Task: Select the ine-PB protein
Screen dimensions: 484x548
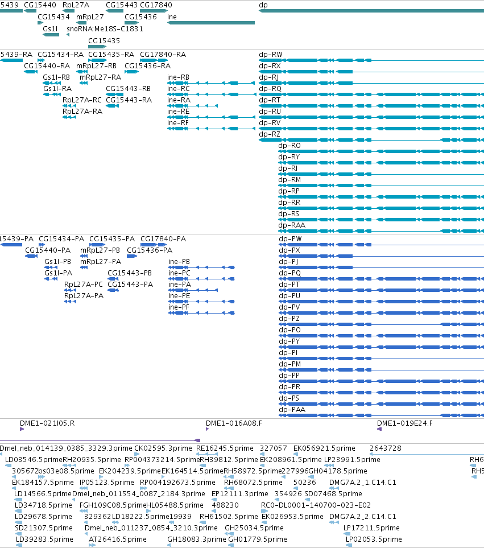Action: (201, 267)
